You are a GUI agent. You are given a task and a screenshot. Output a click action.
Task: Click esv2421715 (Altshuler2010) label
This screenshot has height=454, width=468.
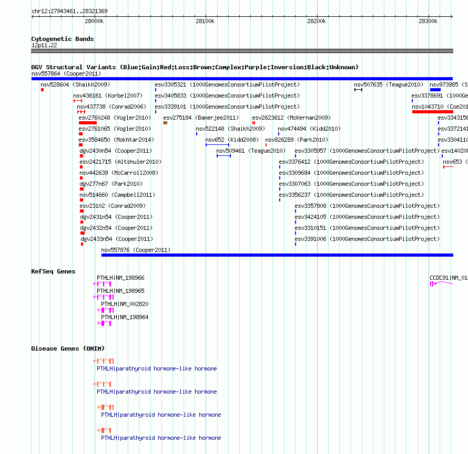[x=120, y=162]
